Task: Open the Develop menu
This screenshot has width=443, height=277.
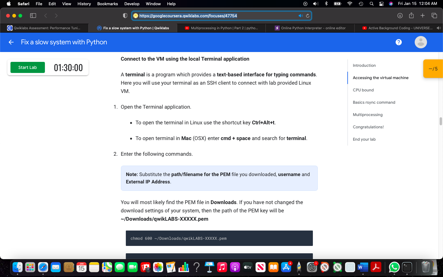Action: (x=132, y=4)
